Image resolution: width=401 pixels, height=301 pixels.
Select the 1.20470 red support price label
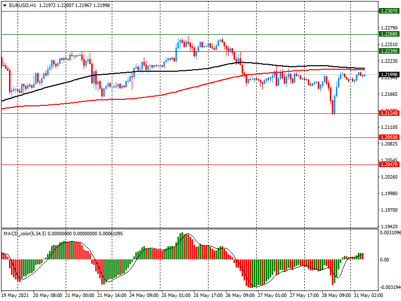point(389,165)
